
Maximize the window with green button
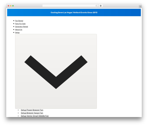click(13, 6)
